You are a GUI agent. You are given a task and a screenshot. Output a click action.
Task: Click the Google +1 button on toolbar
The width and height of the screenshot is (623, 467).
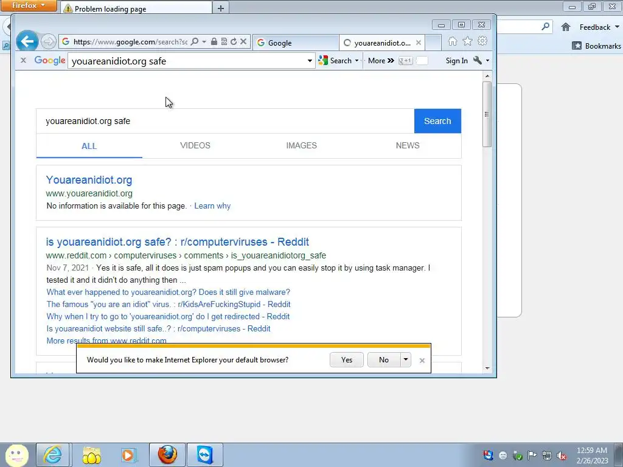(x=406, y=61)
